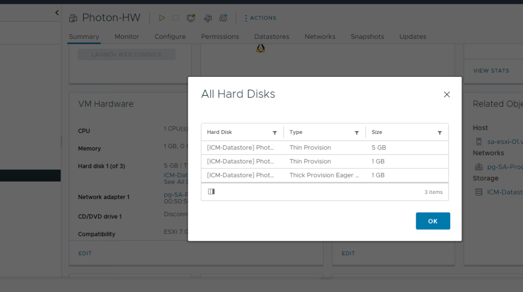The image size is (523, 292).
Task: Select the highlighted item in left navigator
Action: click(30, 175)
